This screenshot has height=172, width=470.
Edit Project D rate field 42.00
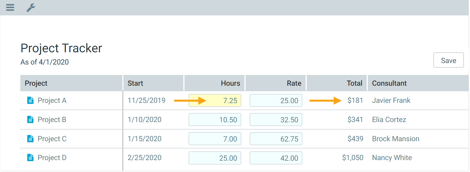coord(276,158)
